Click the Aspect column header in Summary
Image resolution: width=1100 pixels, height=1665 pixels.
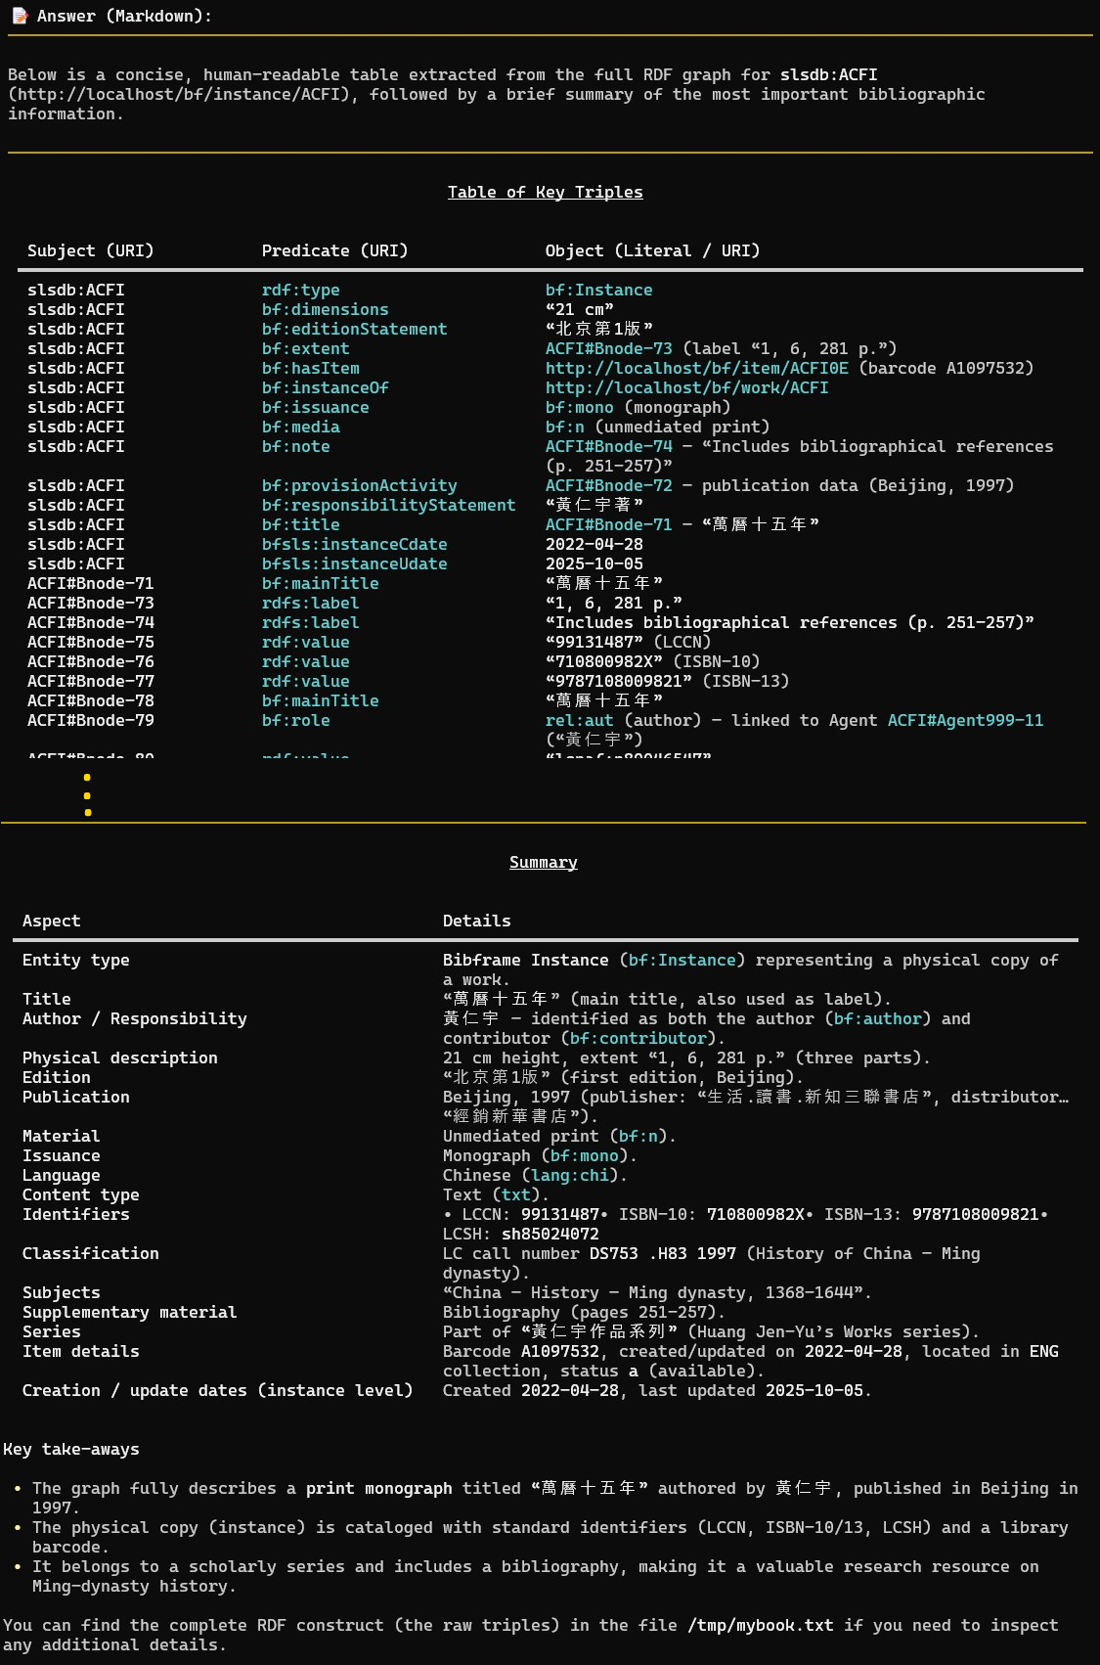(51, 921)
